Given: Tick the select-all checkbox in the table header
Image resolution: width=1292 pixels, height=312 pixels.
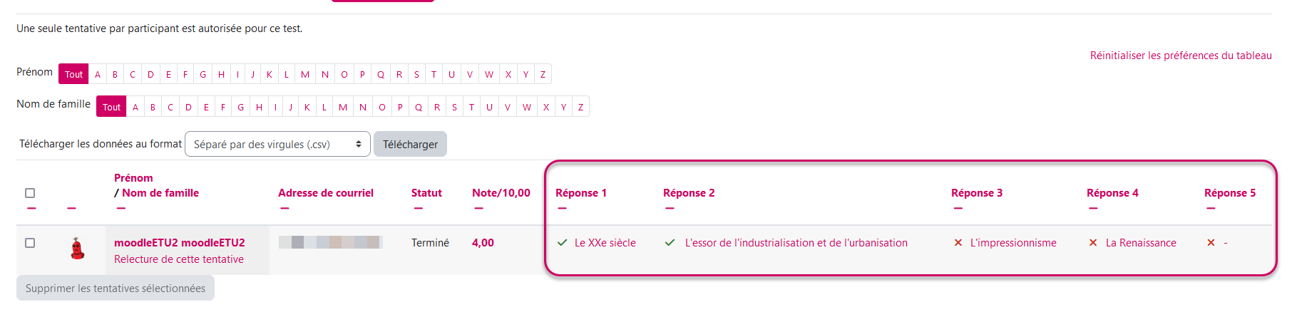Looking at the screenshot, I should pyautogui.click(x=30, y=193).
